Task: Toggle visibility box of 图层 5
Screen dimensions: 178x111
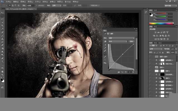Action: click(x=150, y=71)
